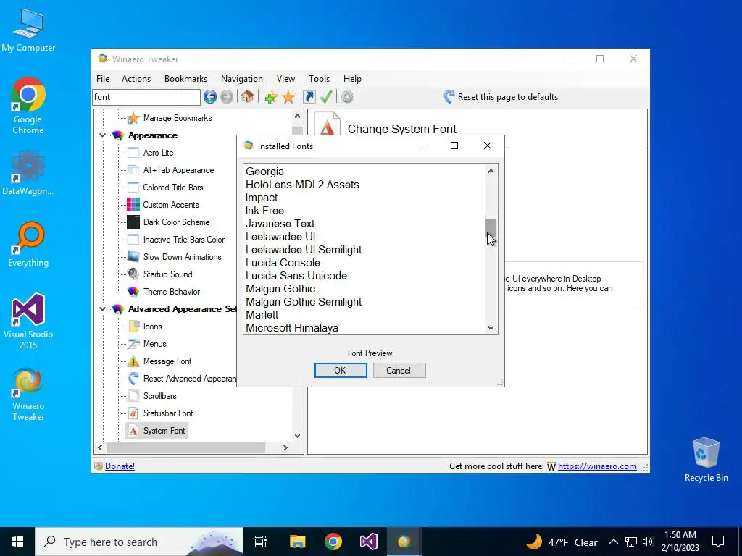Click the tree horizontal scrollbar thumb
Screen dimensions: 742x556
[185, 447]
